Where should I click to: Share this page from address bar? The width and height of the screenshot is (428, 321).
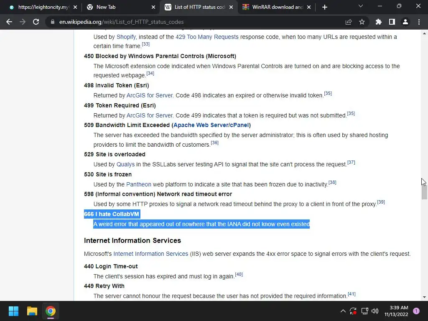[x=349, y=22]
